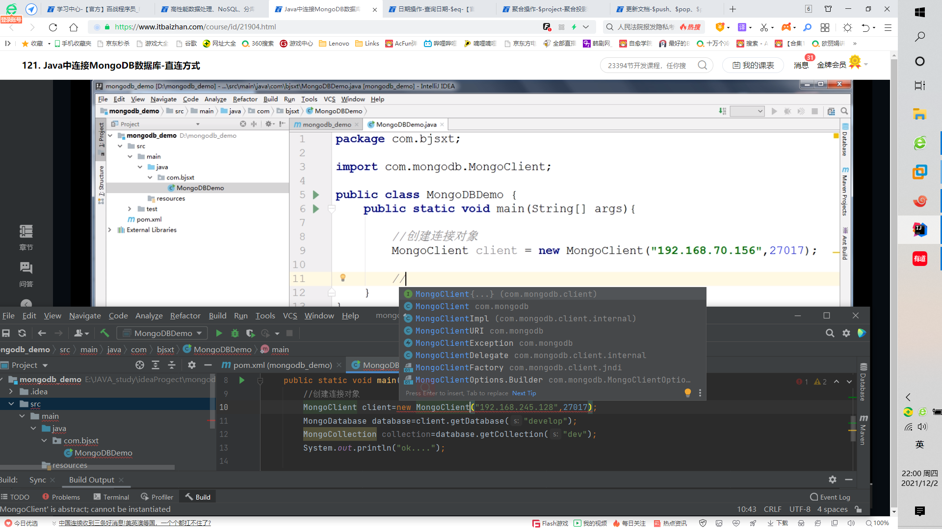This screenshot has height=529, width=942.
Task: Navigate back with the left arrow icon
Action: click(42, 333)
